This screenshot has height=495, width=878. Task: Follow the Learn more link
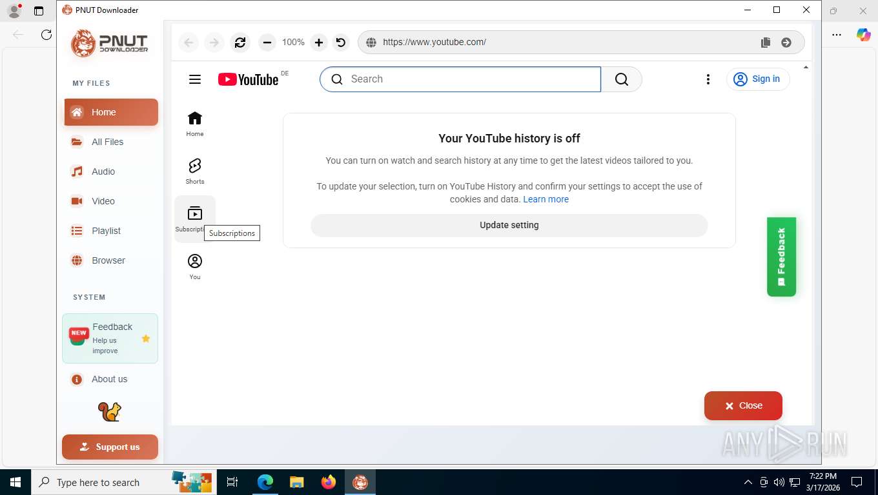click(546, 199)
